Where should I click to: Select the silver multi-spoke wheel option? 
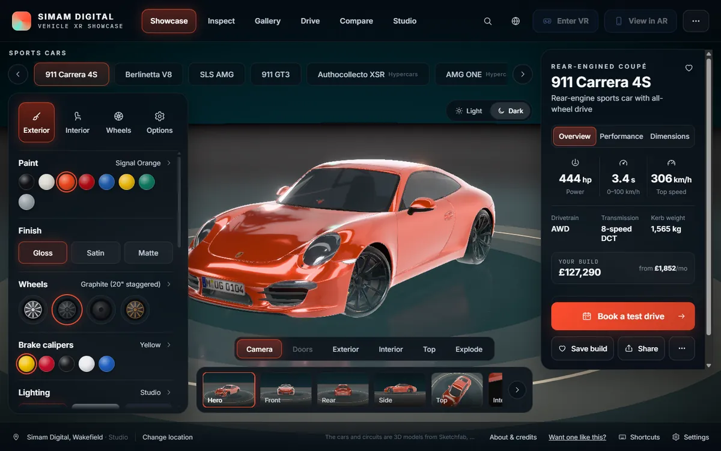pos(33,310)
